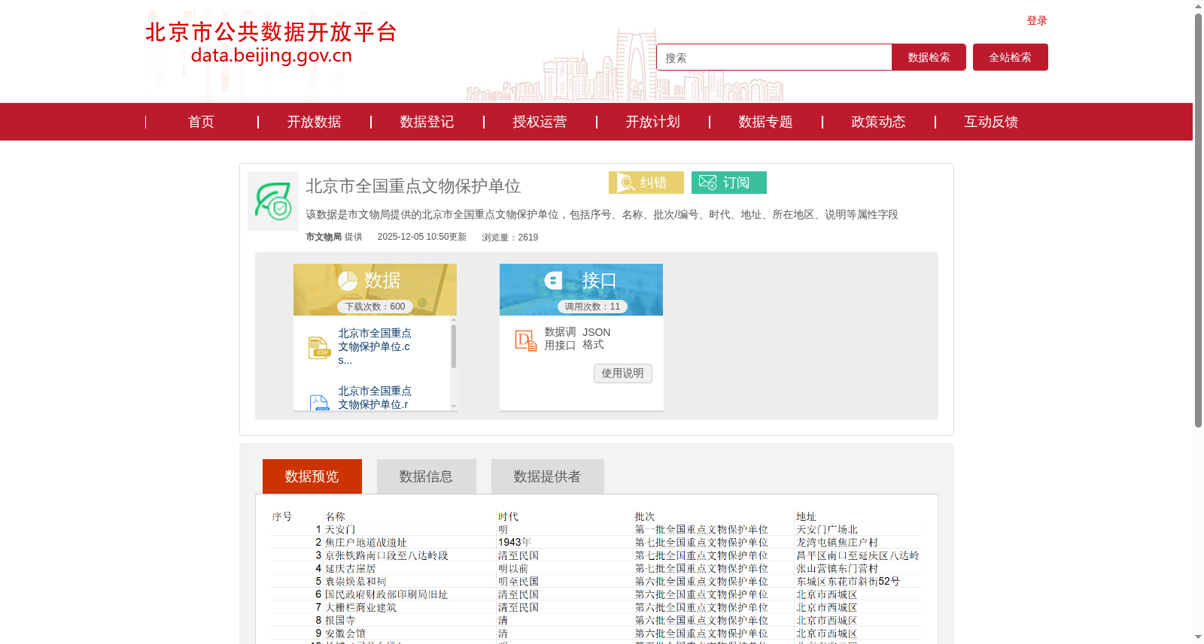The width and height of the screenshot is (1204, 644).
Task: Click the 市文物局 provider name
Action: click(324, 237)
